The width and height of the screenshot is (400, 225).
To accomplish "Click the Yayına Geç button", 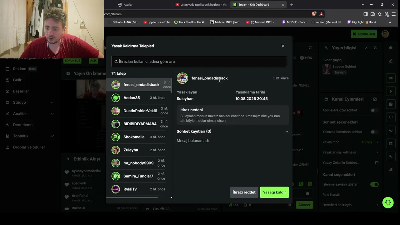I will coord(364,34).
